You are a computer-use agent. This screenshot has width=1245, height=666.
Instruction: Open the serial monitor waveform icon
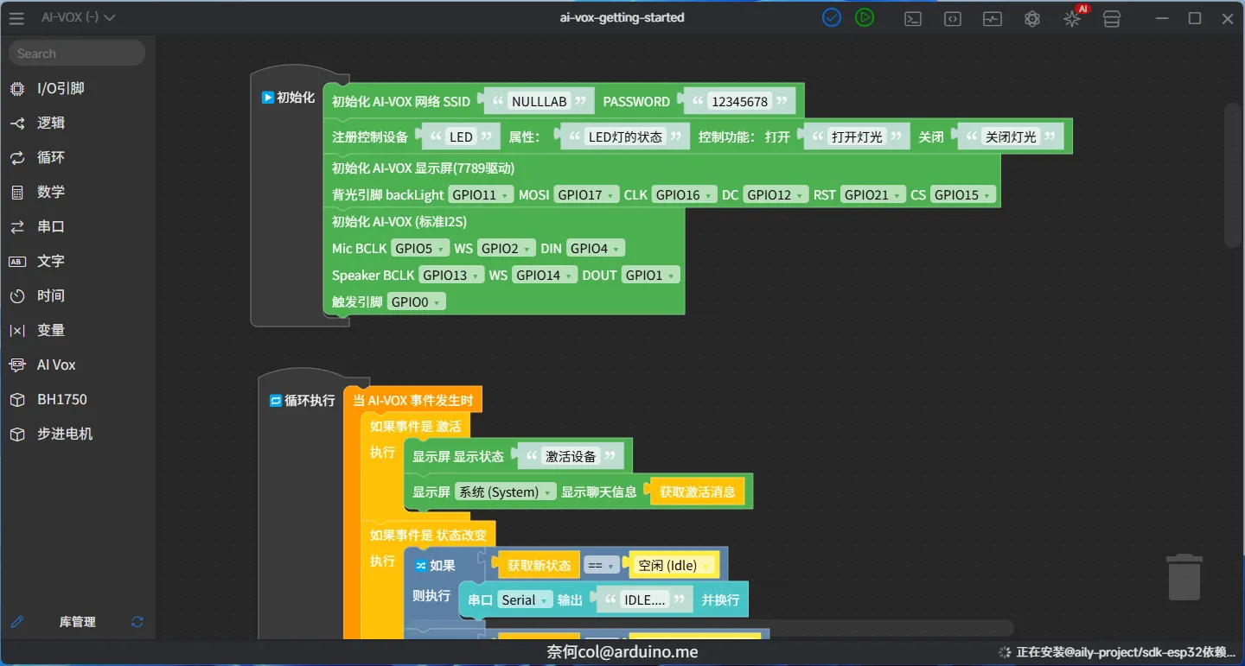coord(992,18)
